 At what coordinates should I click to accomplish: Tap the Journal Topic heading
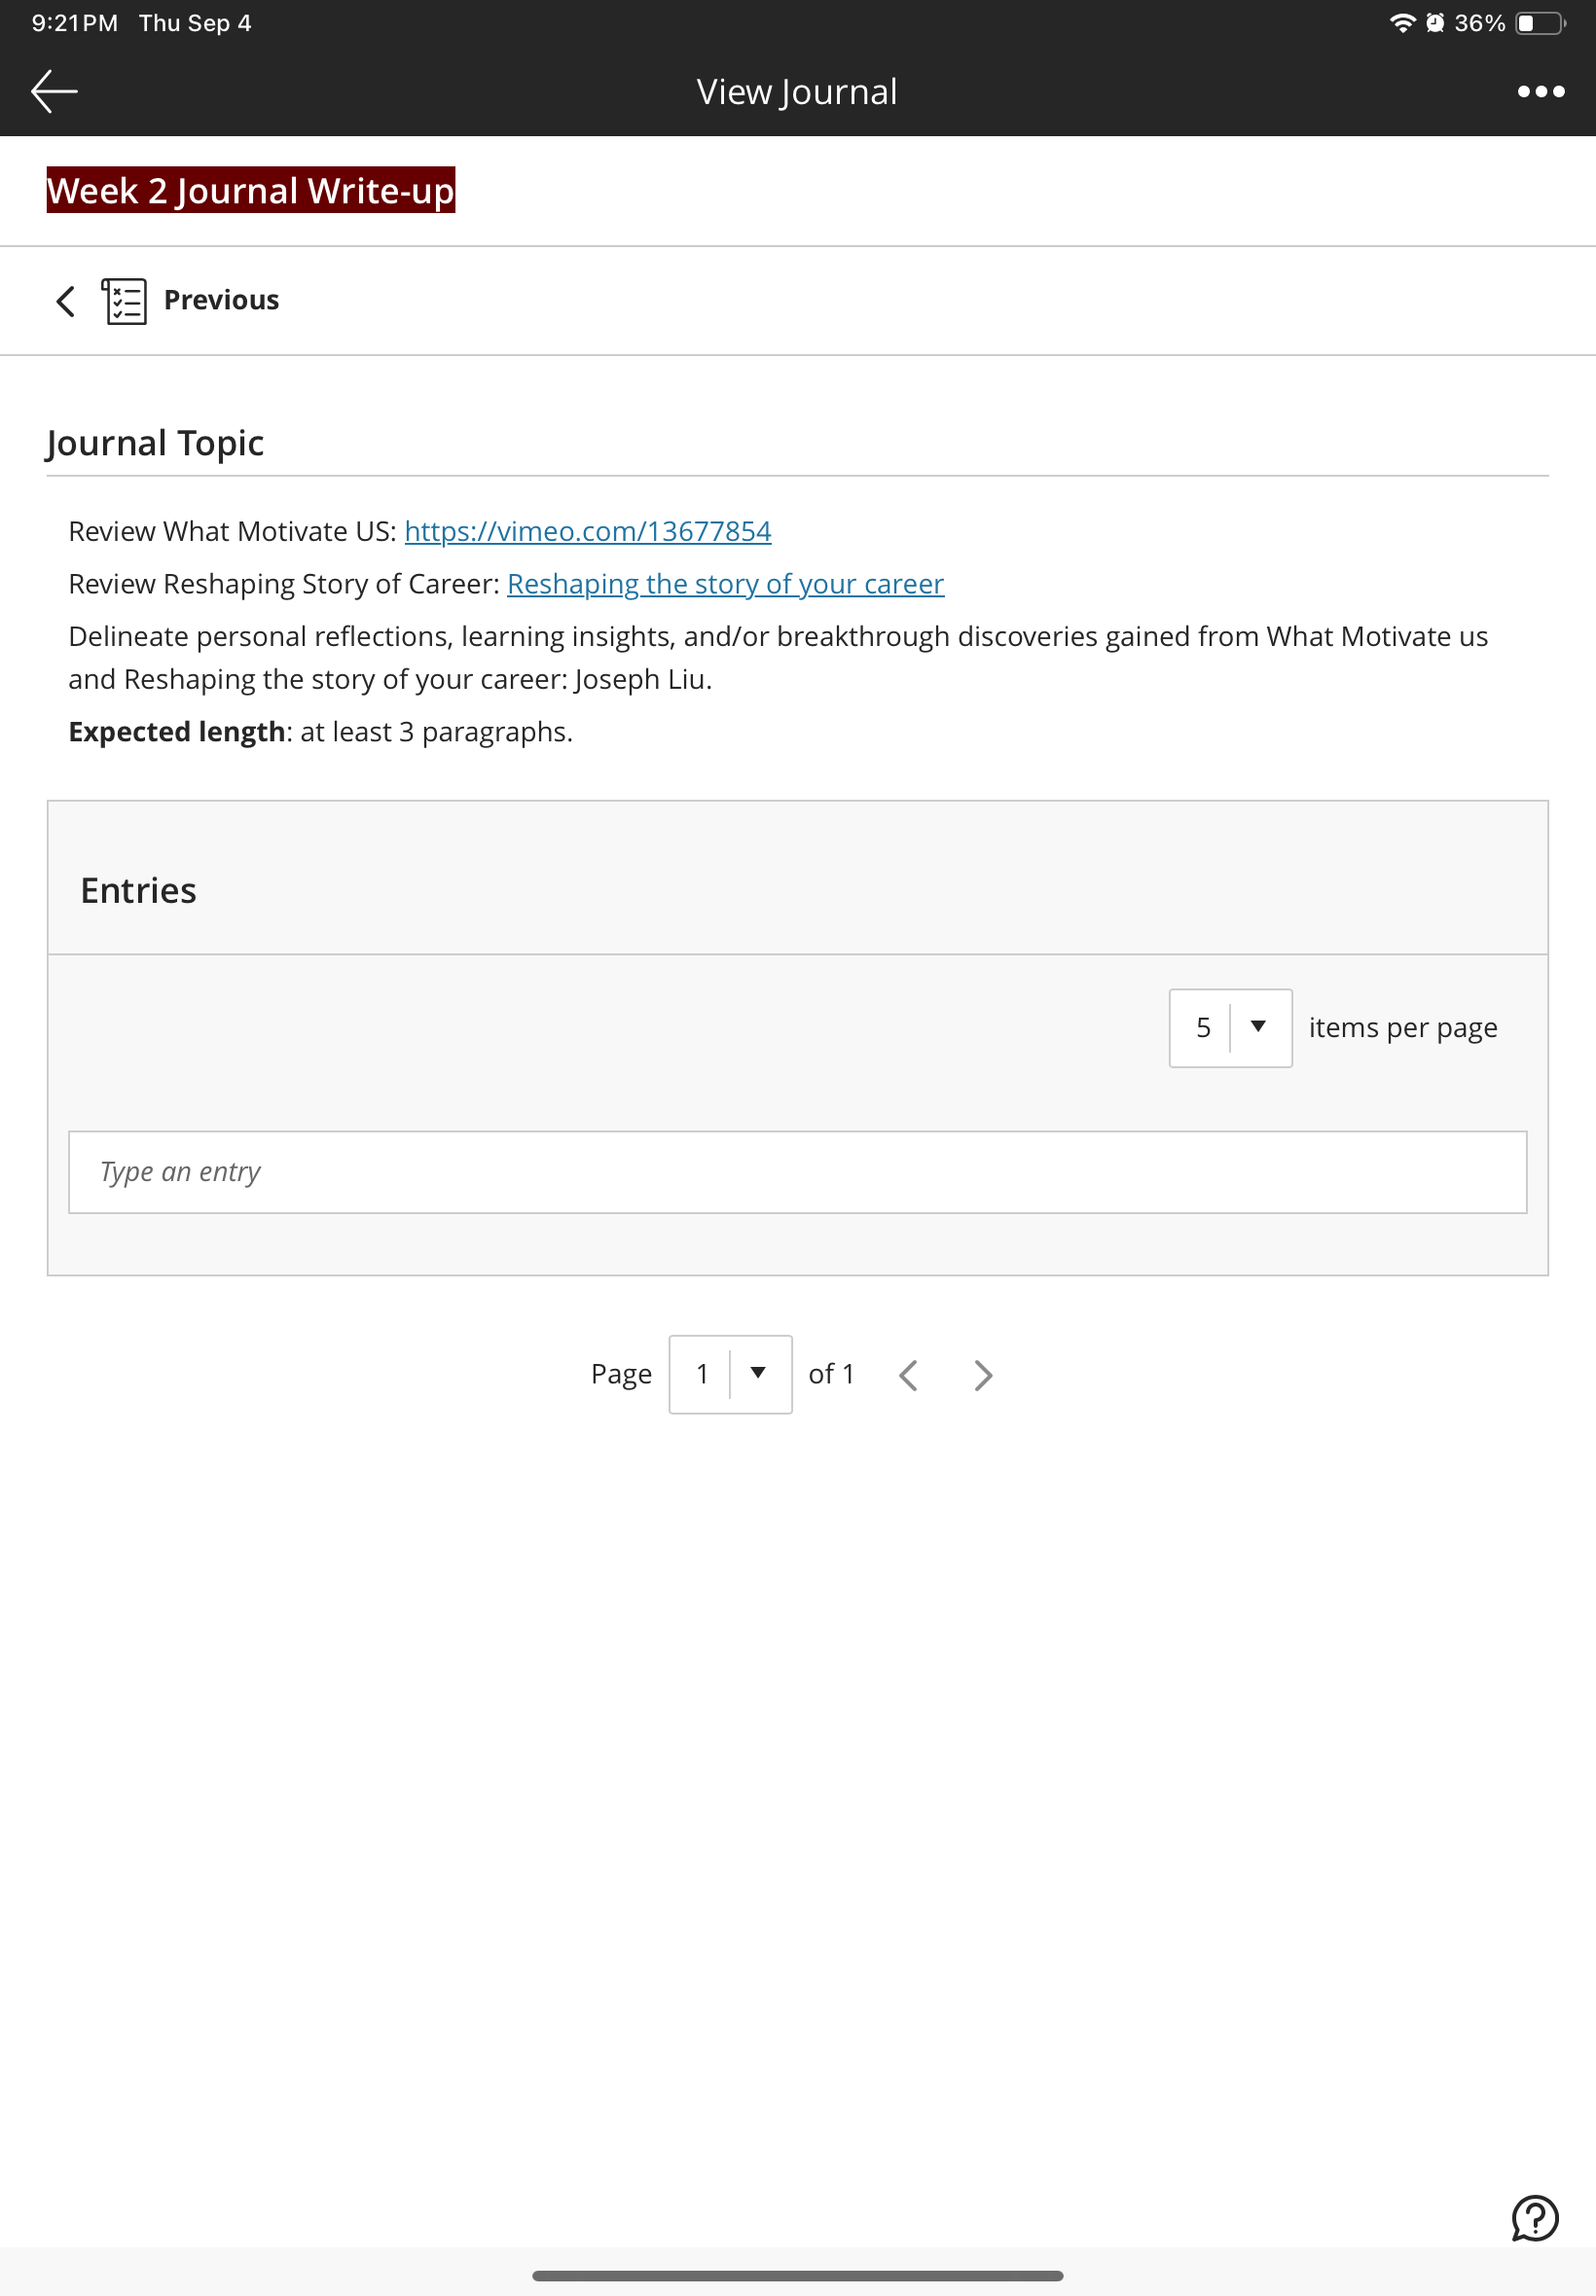coord(155,443)
